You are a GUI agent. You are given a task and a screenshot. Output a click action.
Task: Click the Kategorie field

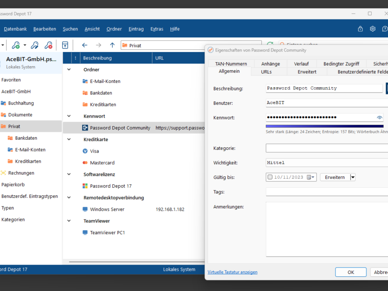coord(327,148)
